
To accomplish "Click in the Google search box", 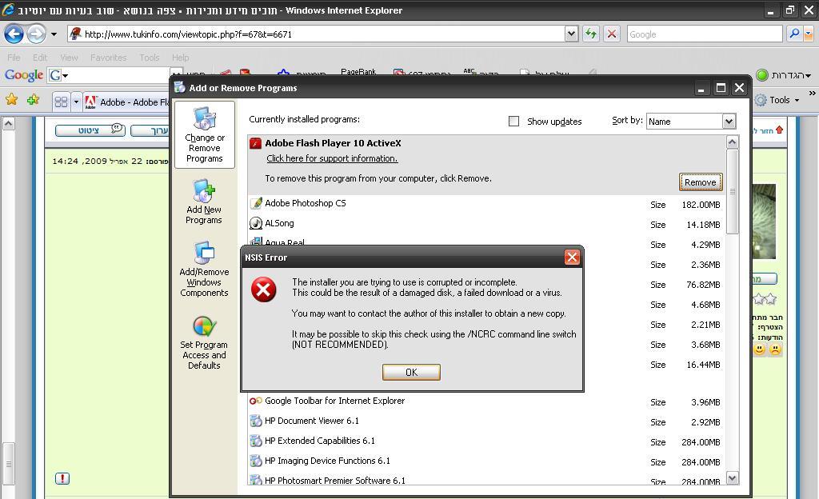I will click(704, 34).
